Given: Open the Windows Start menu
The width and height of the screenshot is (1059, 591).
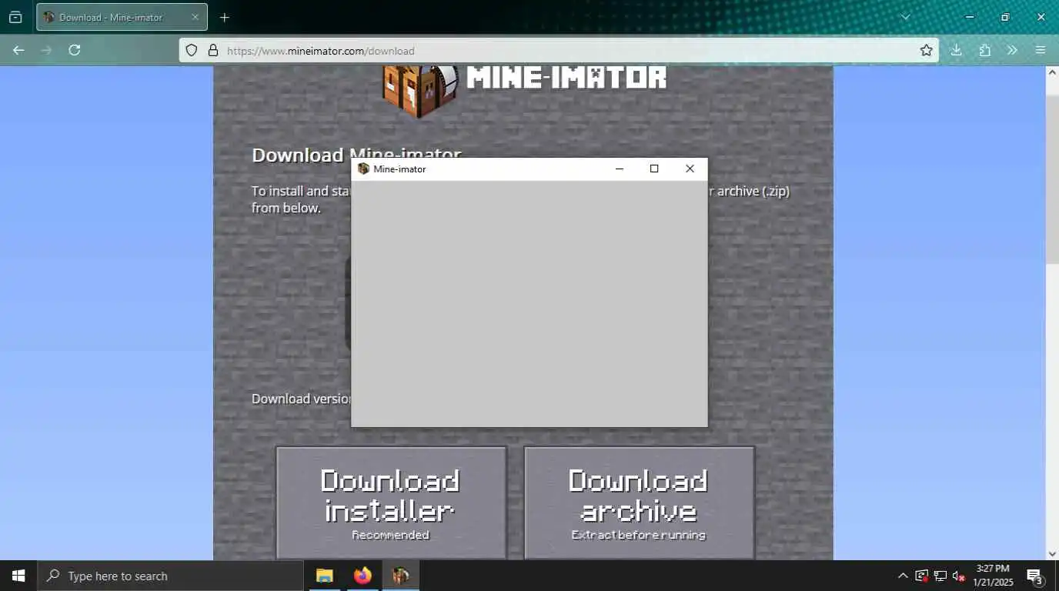Looking at the screenshot, I should (18, 576).
